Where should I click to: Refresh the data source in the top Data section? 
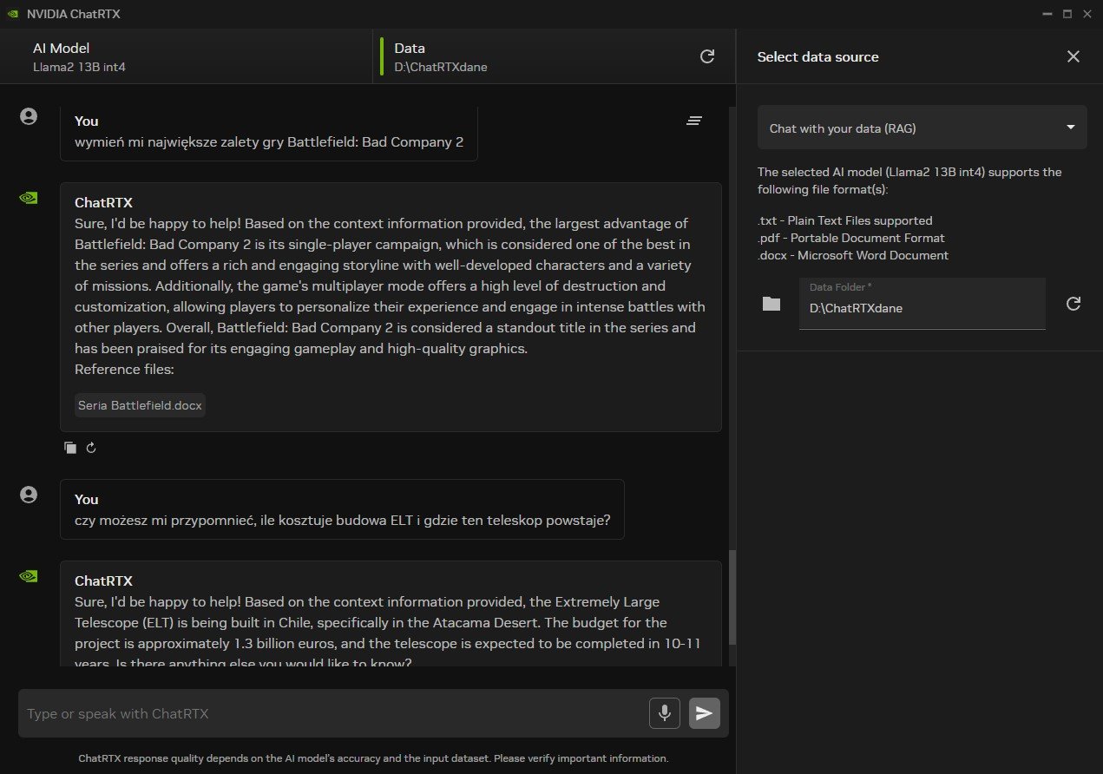[x=707, y=56]
